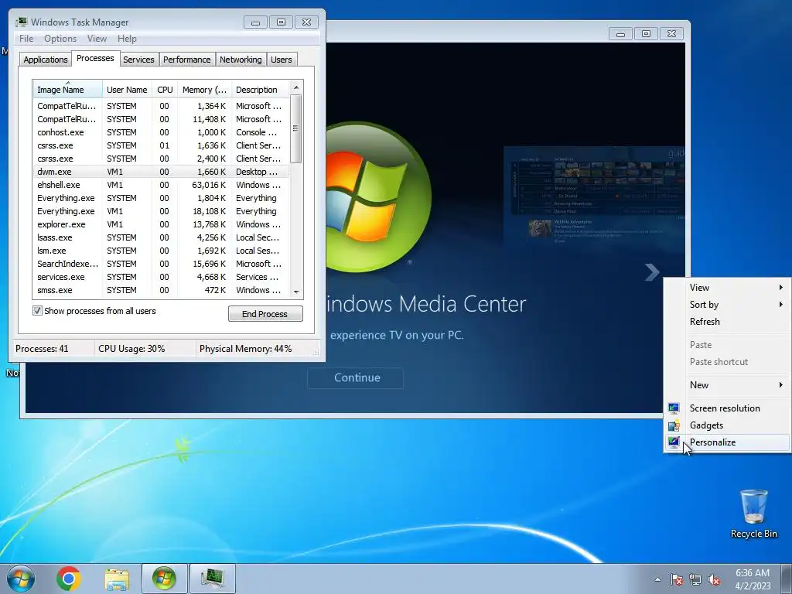The height and width of the screenshot is (594, 792).
Task: Choose Gadgets from context menu
Action: 727,425
